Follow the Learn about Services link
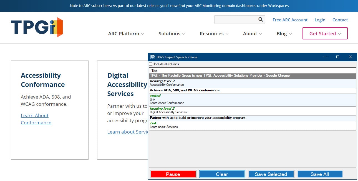This screenshot has width=358, height=181. [128, 132]
